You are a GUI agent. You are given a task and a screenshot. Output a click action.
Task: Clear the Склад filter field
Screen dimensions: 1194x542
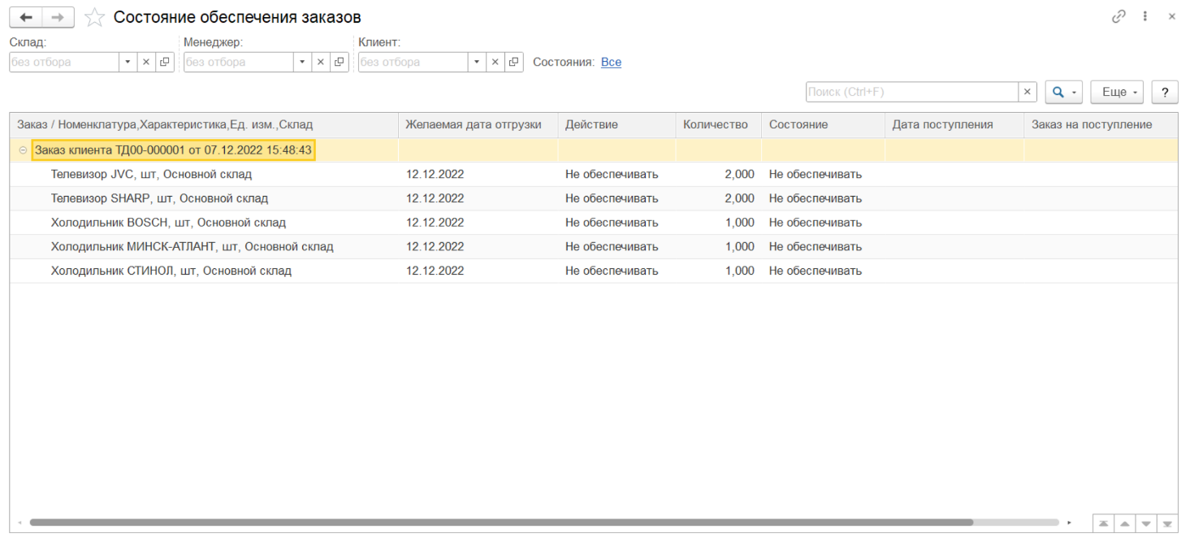146,62
